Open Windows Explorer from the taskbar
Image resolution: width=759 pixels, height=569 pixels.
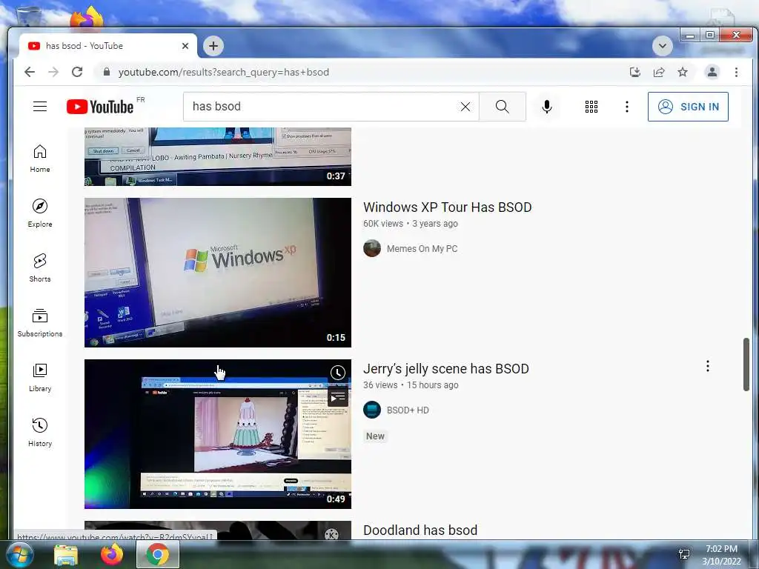(x=66, y=554)
